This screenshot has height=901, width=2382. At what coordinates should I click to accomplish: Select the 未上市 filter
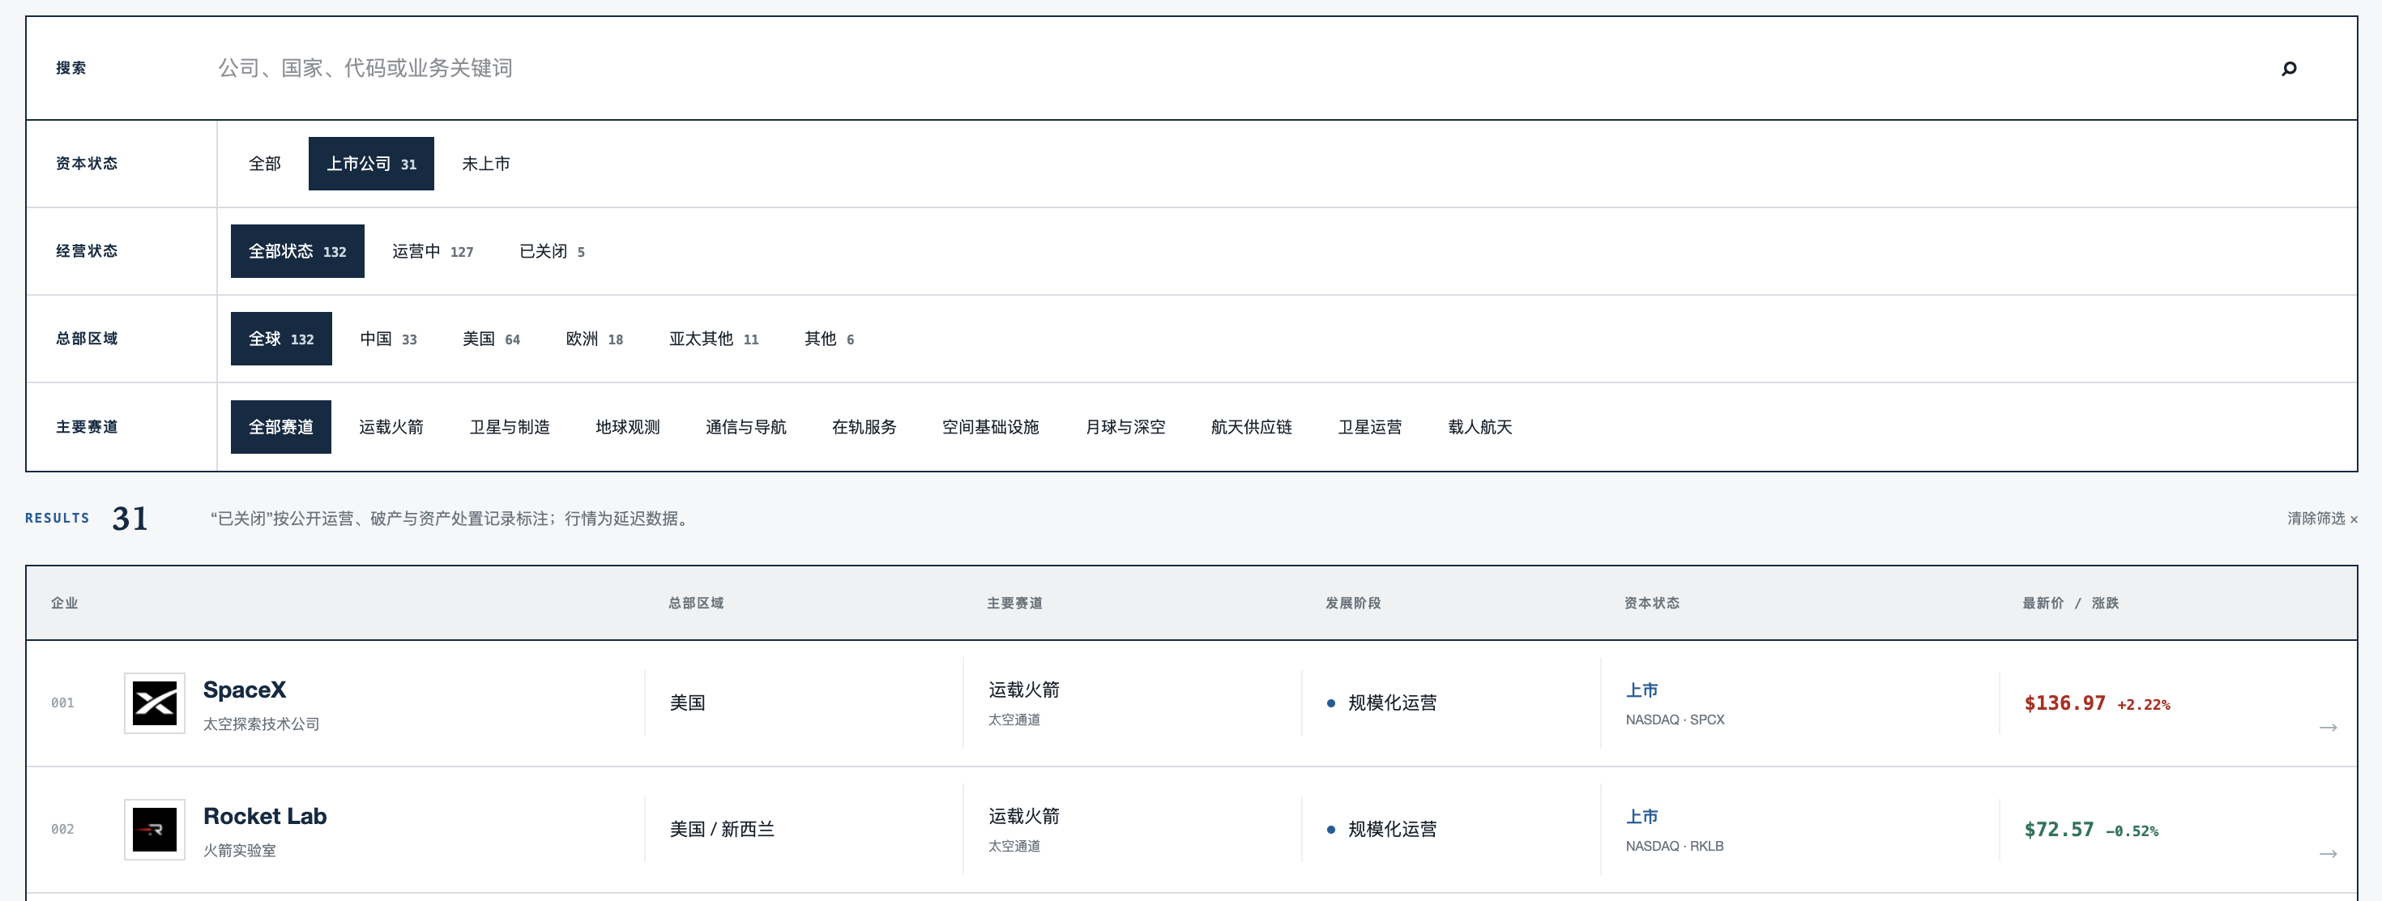coord(485,164)
